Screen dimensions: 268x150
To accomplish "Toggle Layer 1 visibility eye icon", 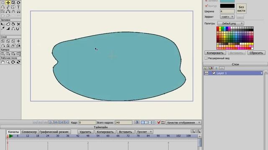I will tap(206, 73).
